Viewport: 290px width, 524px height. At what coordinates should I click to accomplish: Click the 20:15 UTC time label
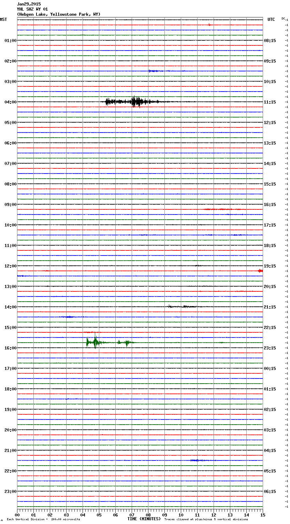click(x=270, y=287)
